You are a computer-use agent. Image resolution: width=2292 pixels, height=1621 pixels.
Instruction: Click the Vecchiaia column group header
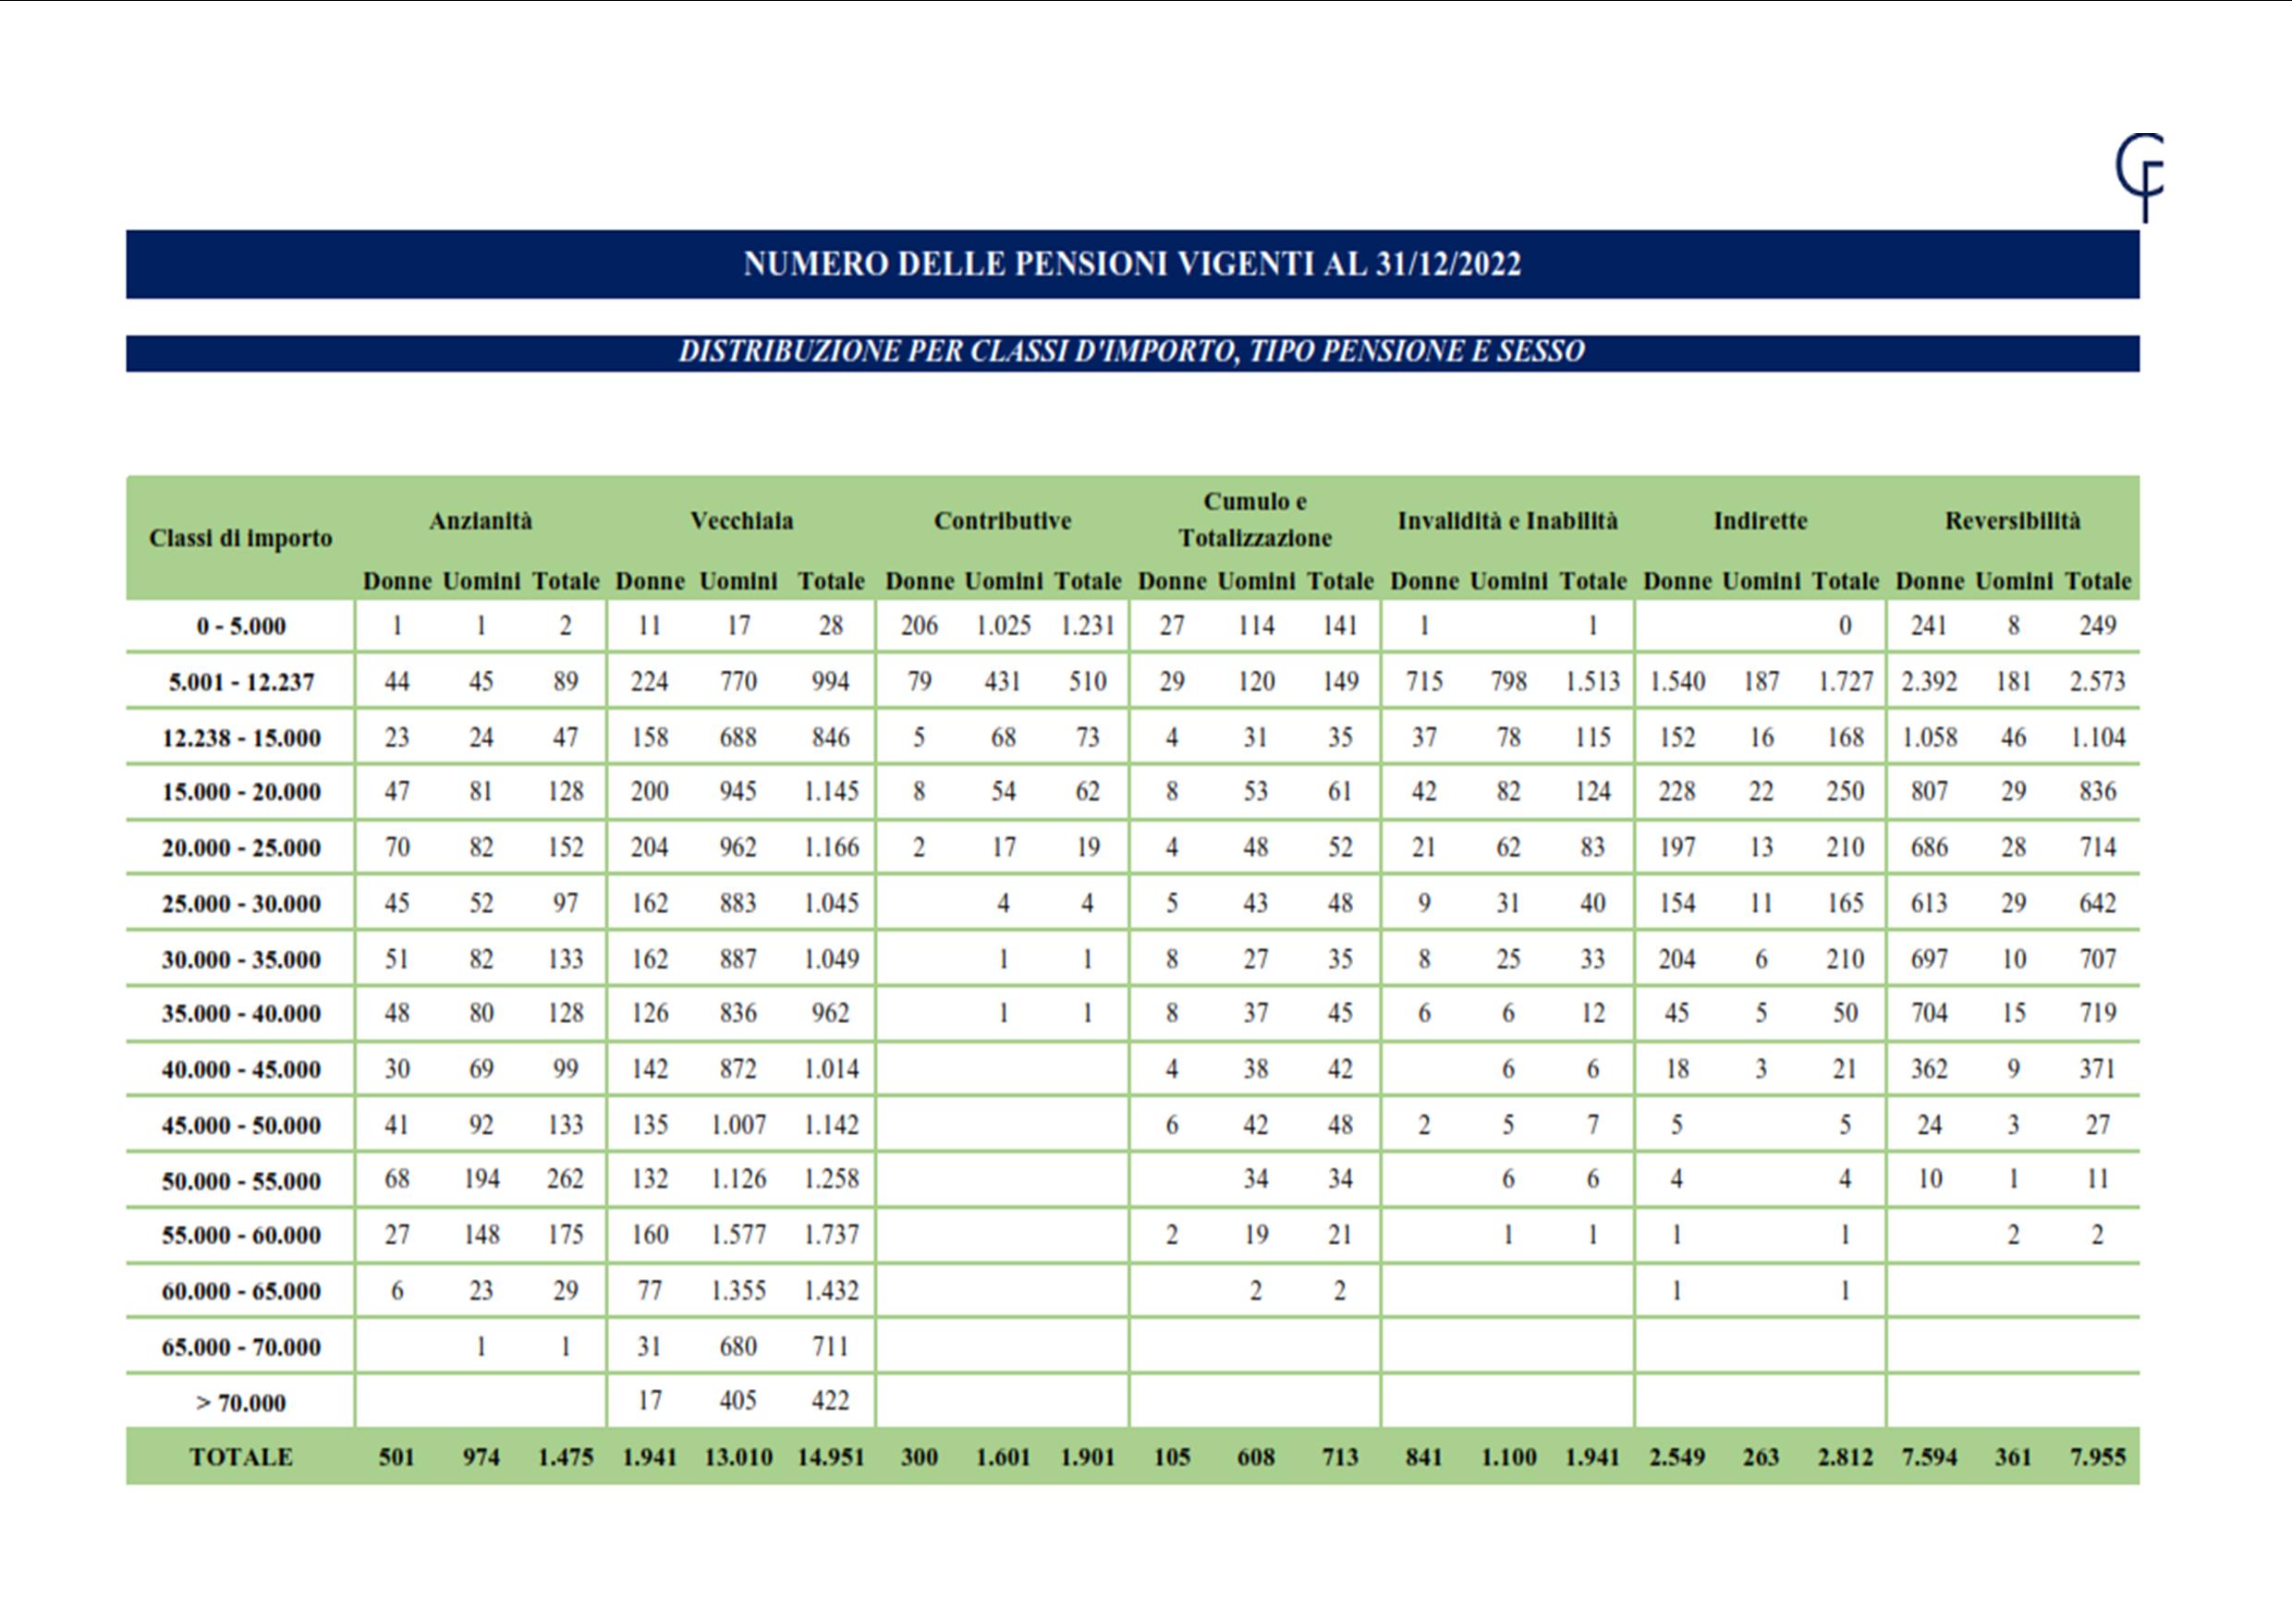742,521
